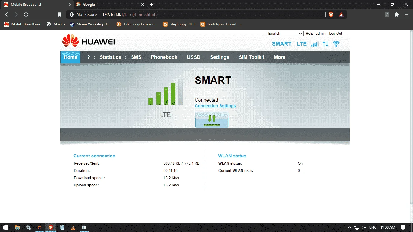Click the Huawei logo

[x=89, y=41]
